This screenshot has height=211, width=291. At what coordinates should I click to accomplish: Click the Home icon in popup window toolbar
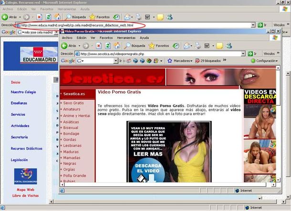point(117,46)
